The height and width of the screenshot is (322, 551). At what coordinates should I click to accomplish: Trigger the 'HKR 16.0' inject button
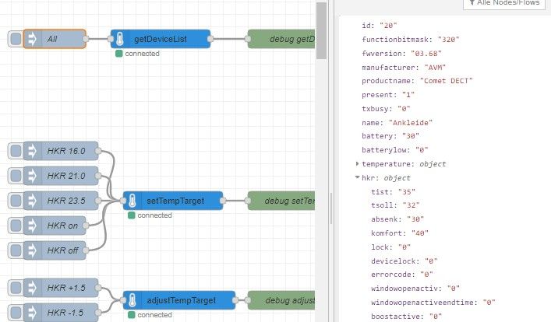(16, 151)
